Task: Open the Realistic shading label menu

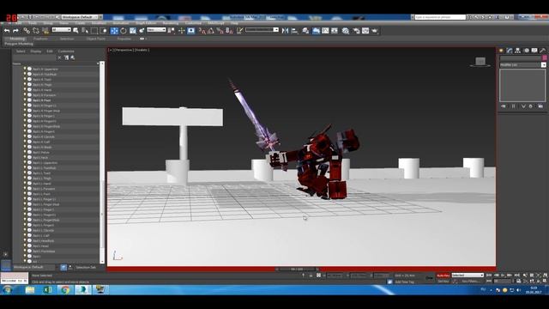Action: tap(142, 50)
